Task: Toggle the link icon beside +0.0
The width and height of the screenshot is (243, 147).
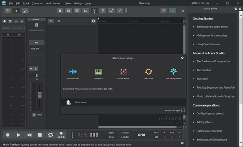Action: click(34, 115)
